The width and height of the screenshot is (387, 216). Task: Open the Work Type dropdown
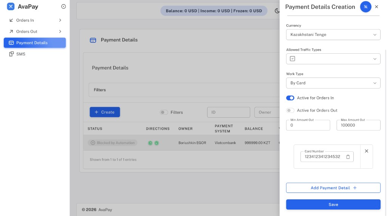tap(333, 83)
